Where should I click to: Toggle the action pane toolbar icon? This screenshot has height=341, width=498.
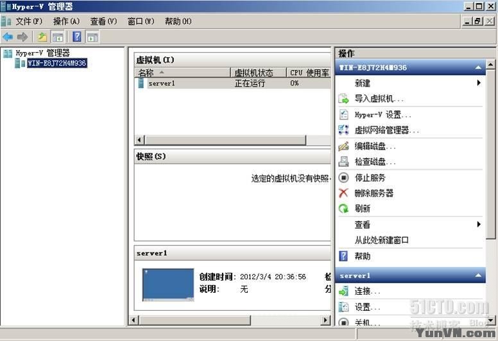[x=92, y=37]
